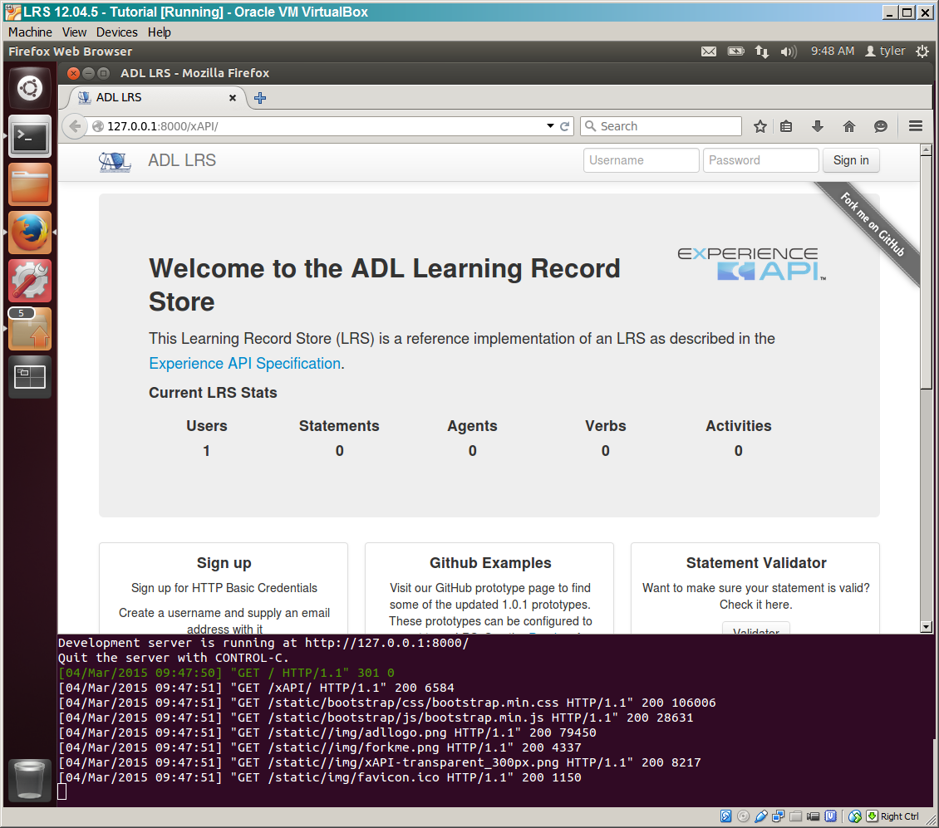Reload the current page

564,126
